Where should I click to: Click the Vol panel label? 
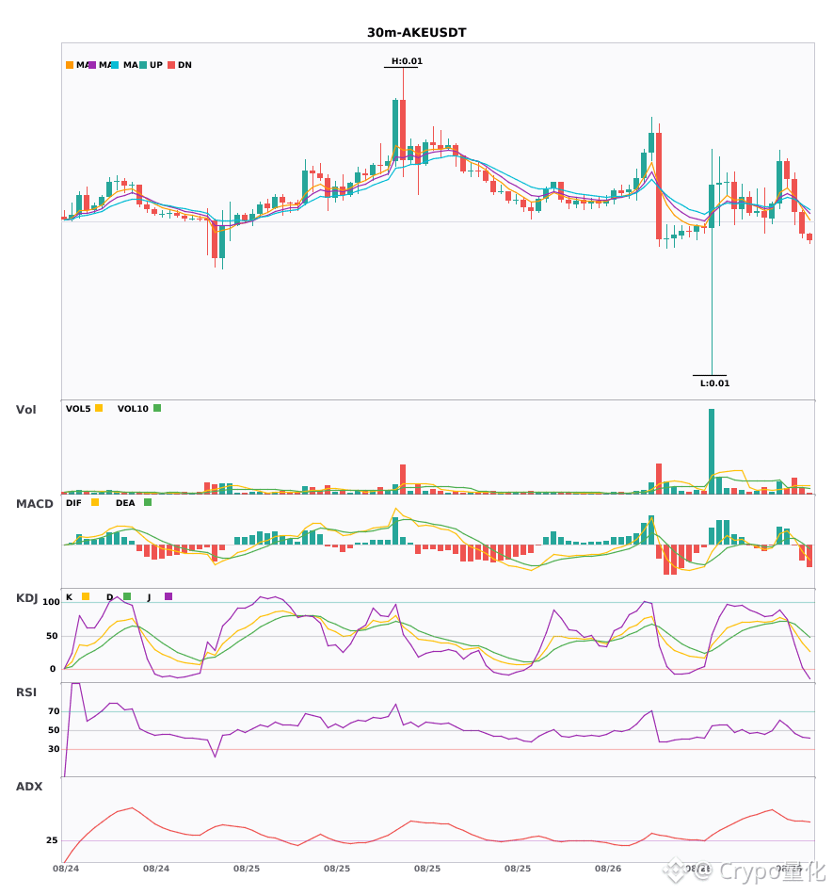[25, 409]
